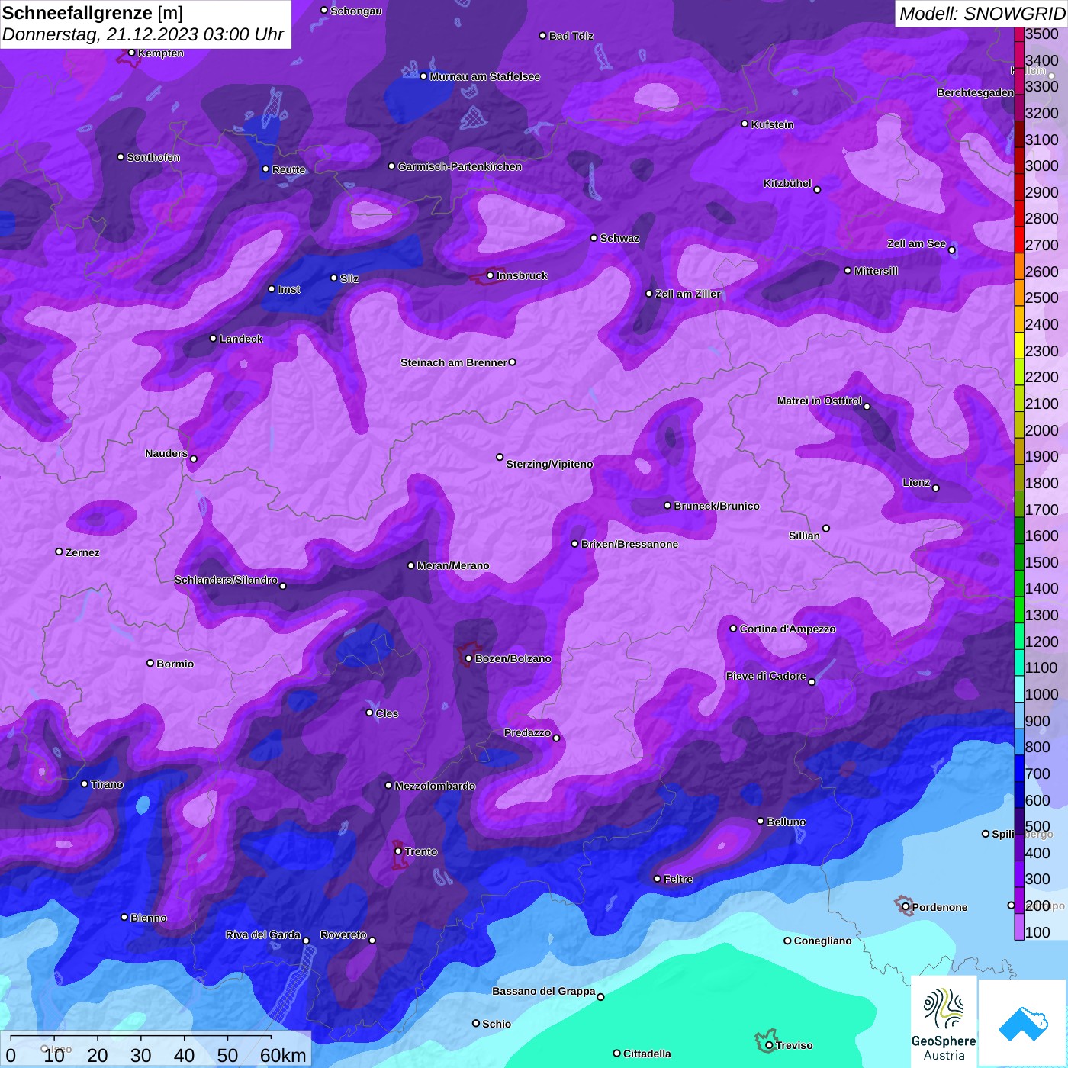Viewport: 1068px width, 1068px height.
Task: Click the Reutte label
Action: [288, 169]
